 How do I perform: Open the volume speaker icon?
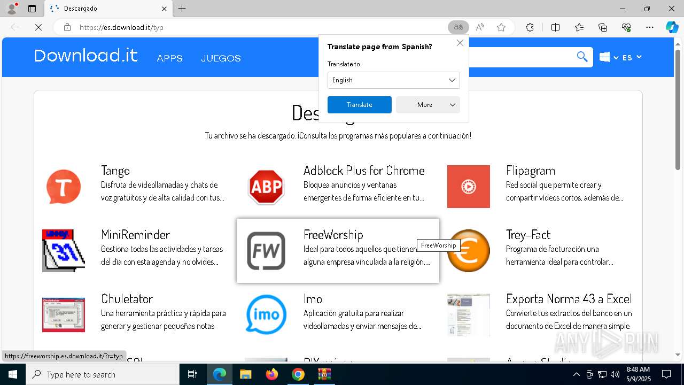click(x=615, y=374)
